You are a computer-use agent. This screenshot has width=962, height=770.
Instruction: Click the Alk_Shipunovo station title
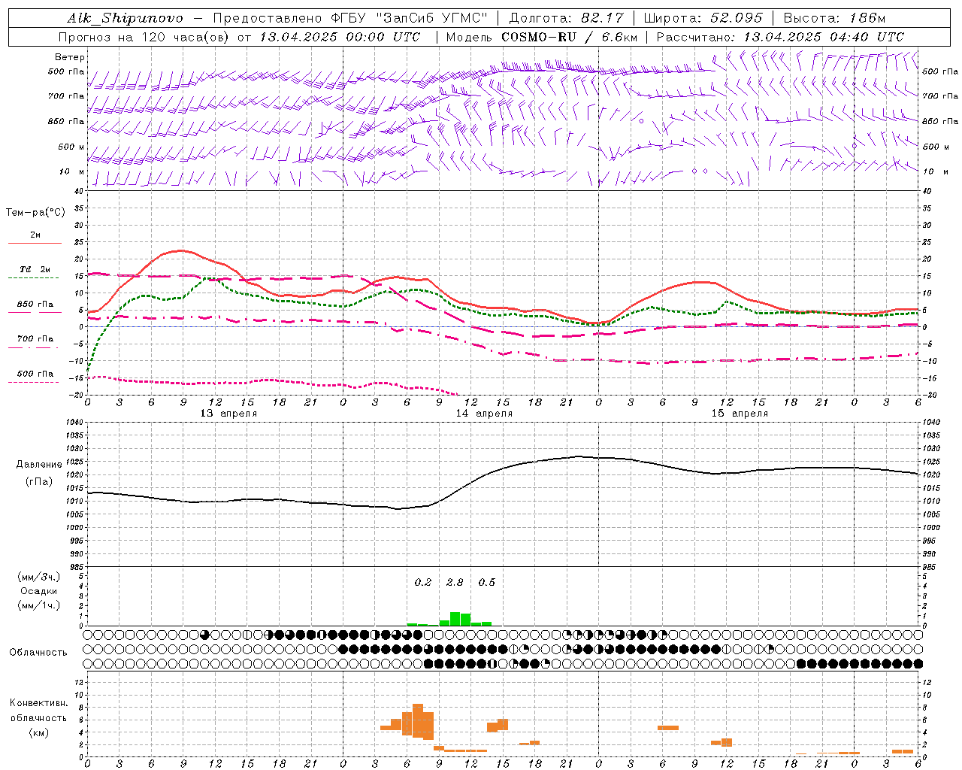pos(125,18)
